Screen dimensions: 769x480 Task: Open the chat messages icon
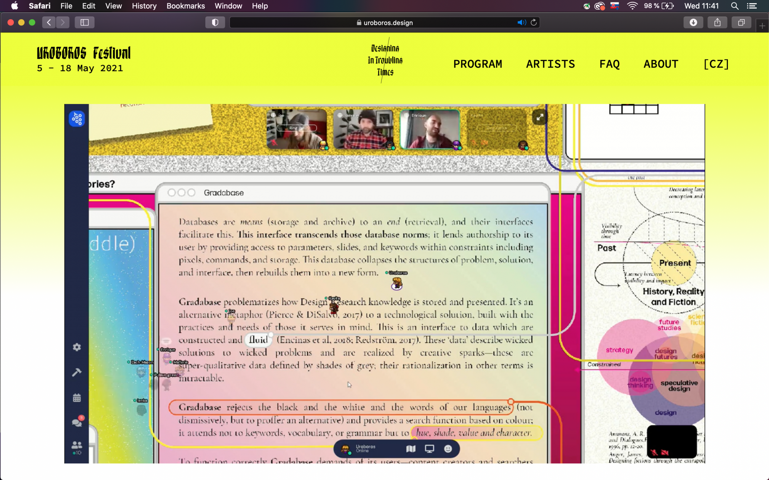[x=77, y=422]
